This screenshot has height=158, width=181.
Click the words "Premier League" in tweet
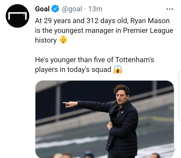click(148, 30)
